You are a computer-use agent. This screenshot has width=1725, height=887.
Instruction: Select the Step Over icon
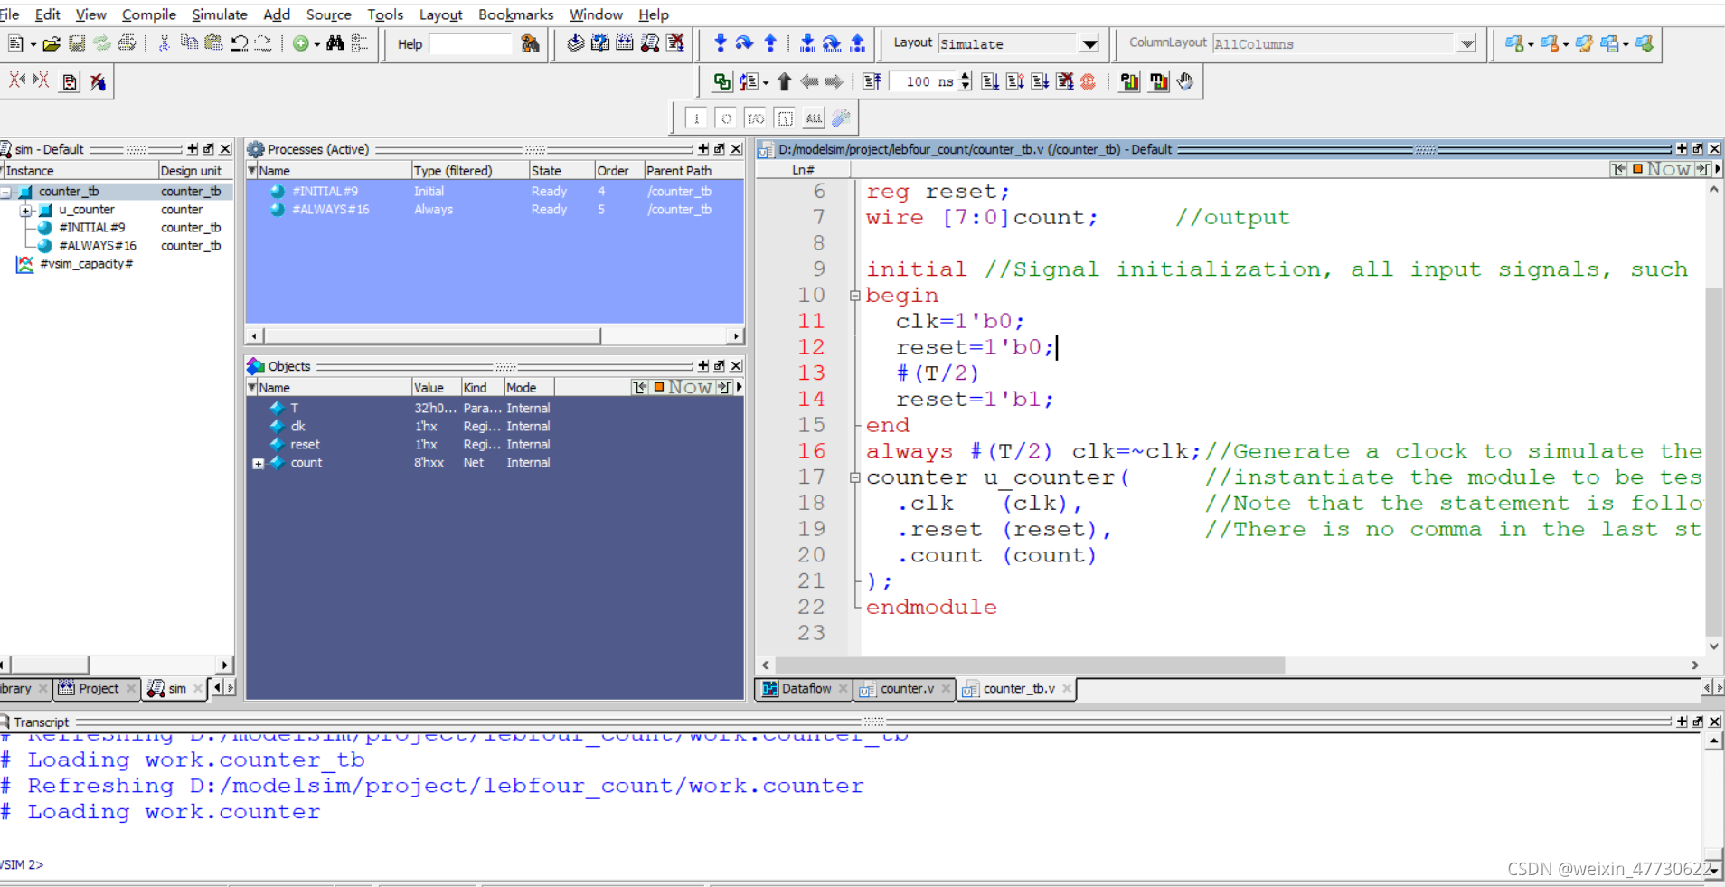(x=745, y=42)
